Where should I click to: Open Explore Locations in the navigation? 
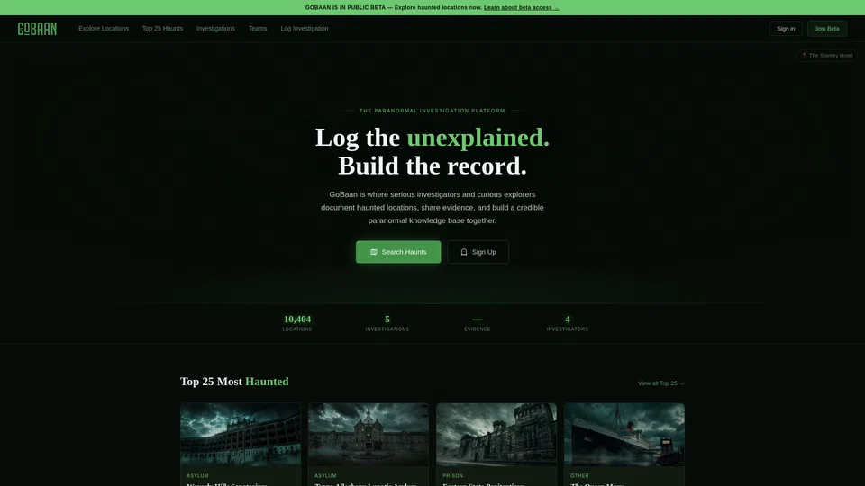(x=103, y=29)
